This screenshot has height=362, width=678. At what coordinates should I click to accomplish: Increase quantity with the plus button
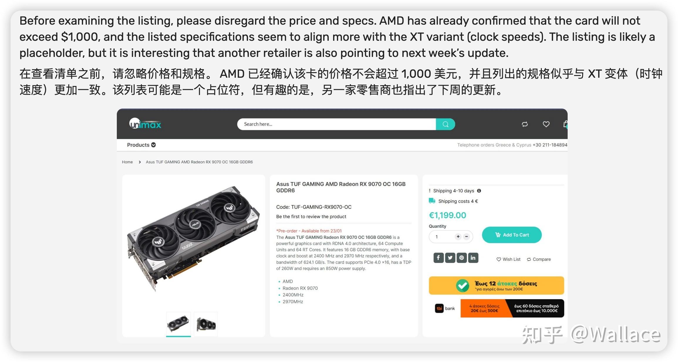tap(458, 236)
